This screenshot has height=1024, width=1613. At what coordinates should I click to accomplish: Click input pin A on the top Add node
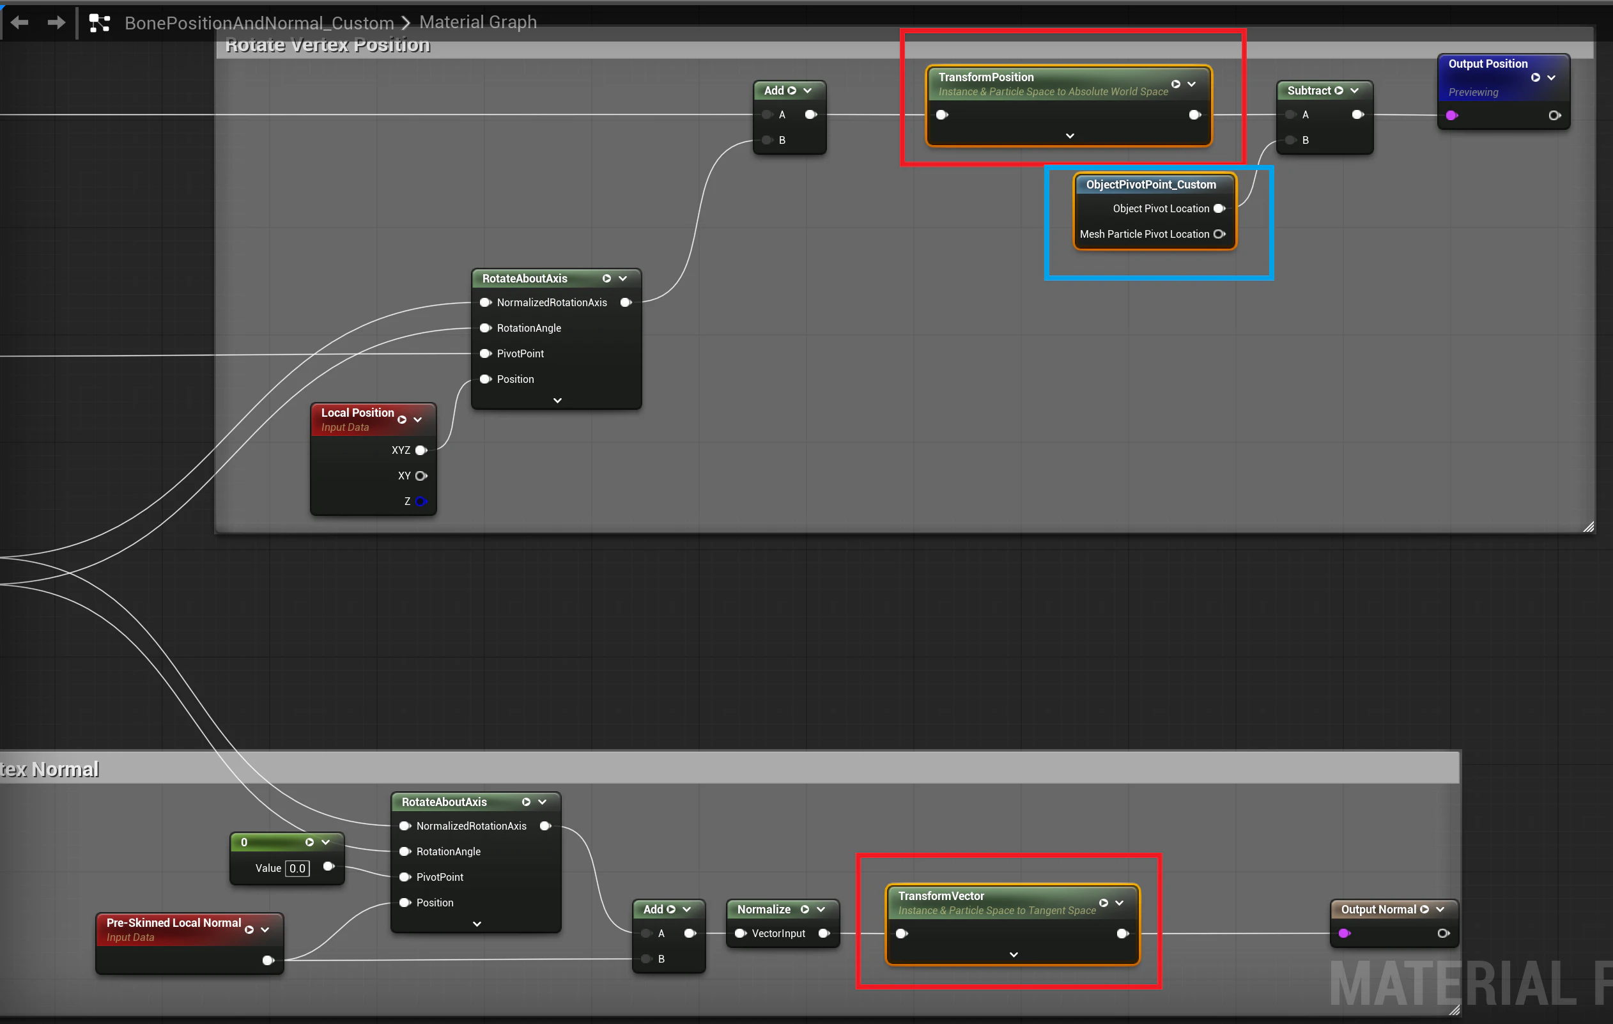pos(768,114)
